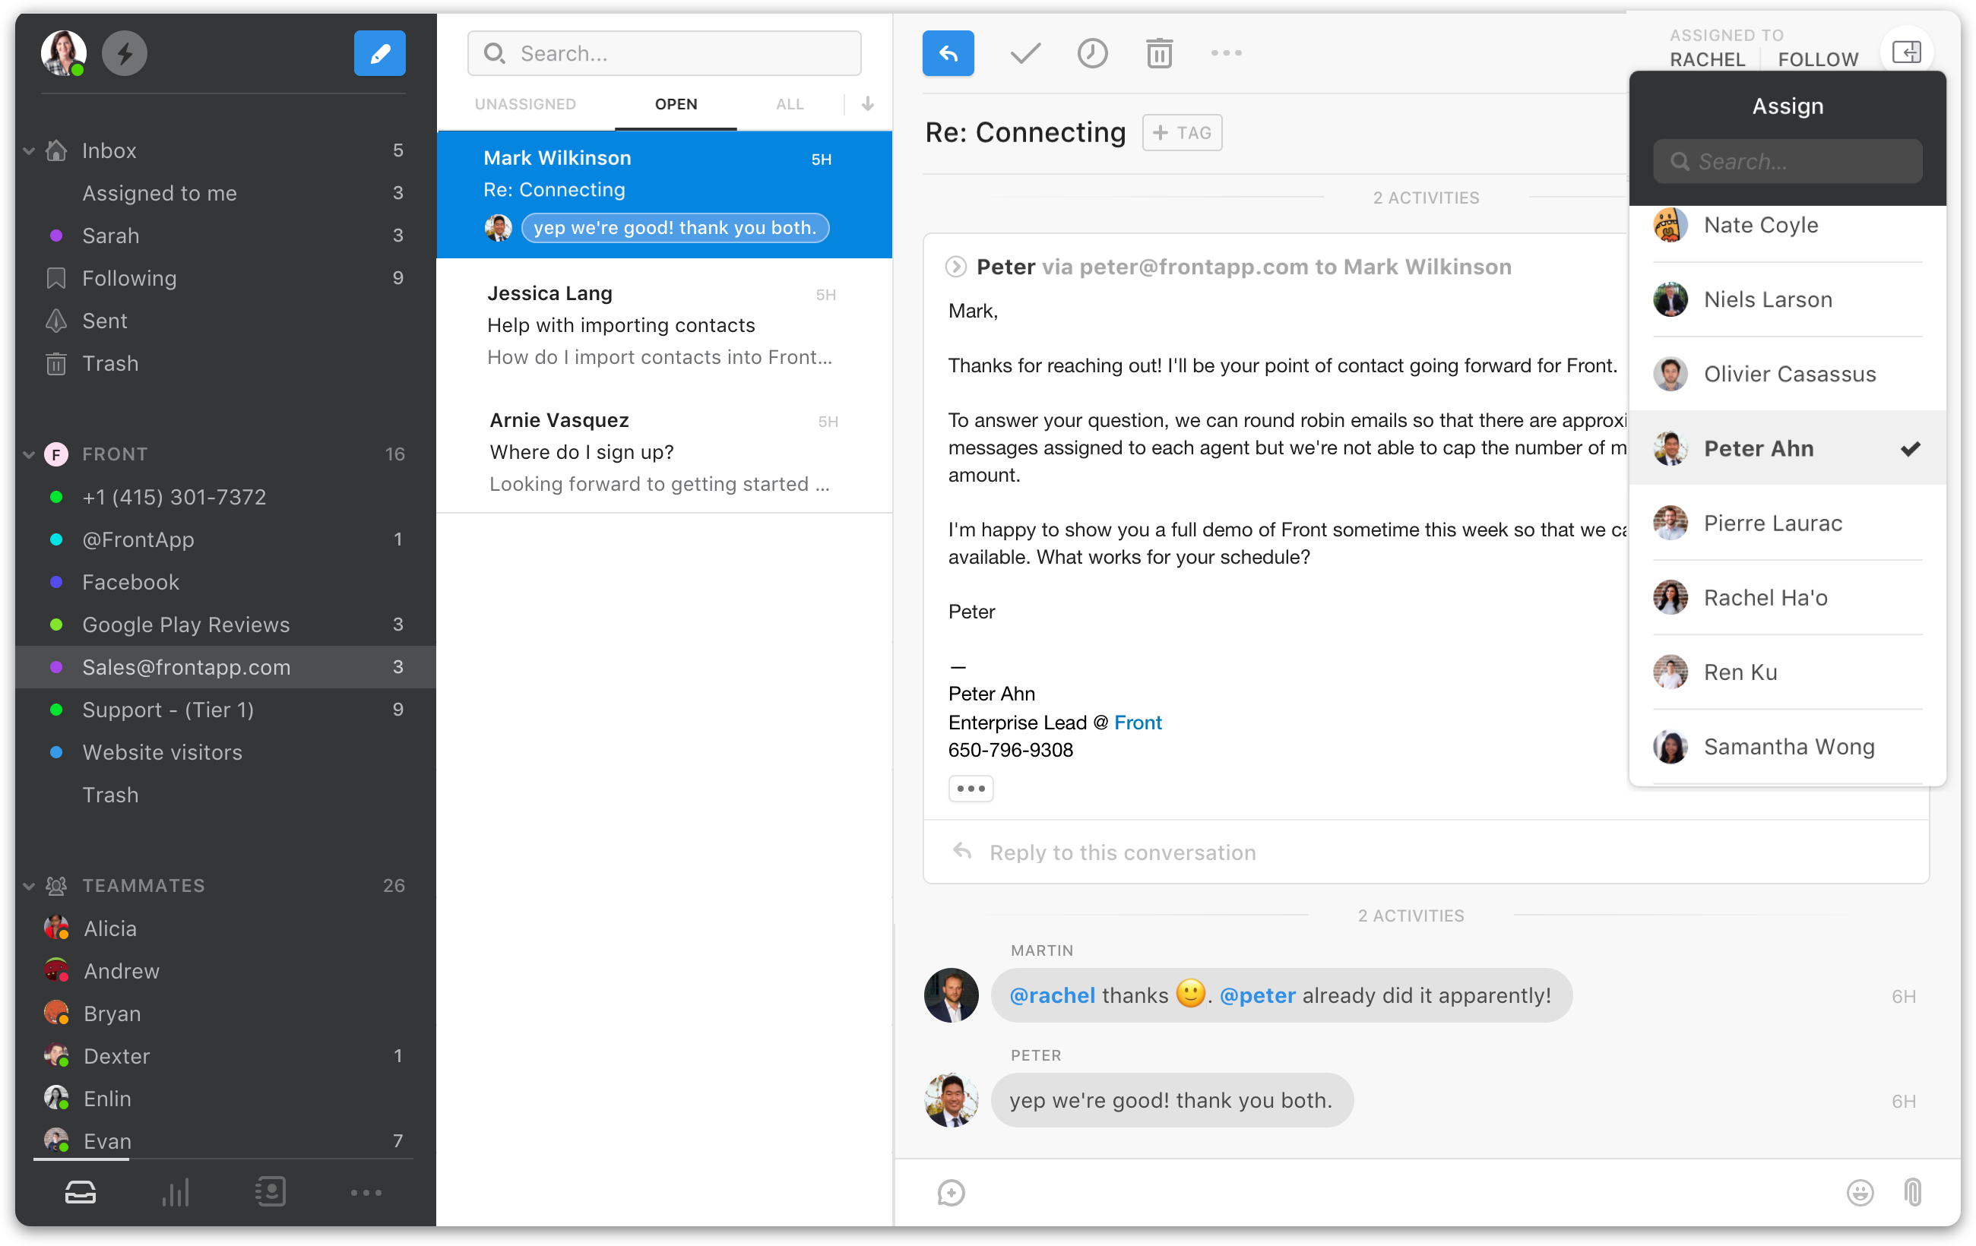Snooze conversation with the clock icon
This screenshot has height=1246, width=1976.
[1092, 54]
